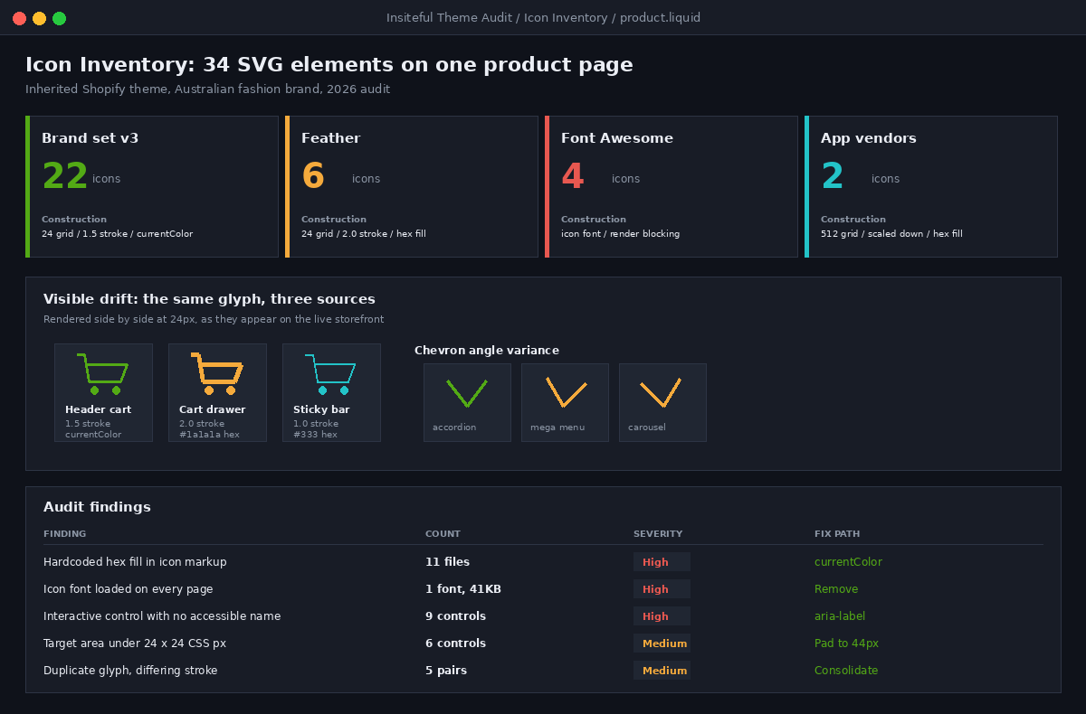Click the 'Visible drift' section heading
Viewport: 1086px width, 714px height.
click(x=209, y=299)
